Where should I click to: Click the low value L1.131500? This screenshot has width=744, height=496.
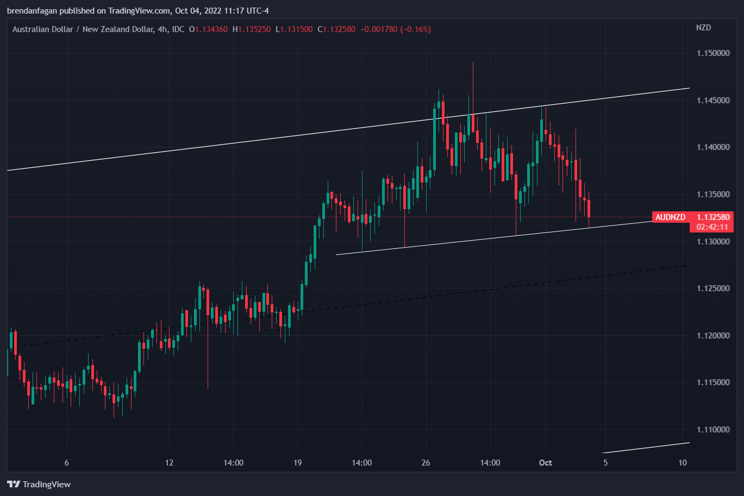(x=294, y=29)
